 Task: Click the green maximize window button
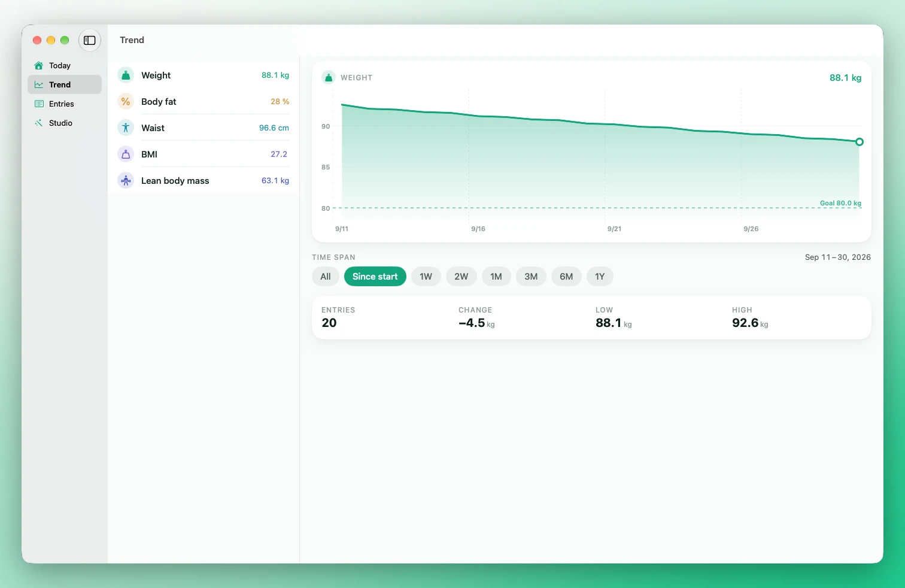[65, 40]
